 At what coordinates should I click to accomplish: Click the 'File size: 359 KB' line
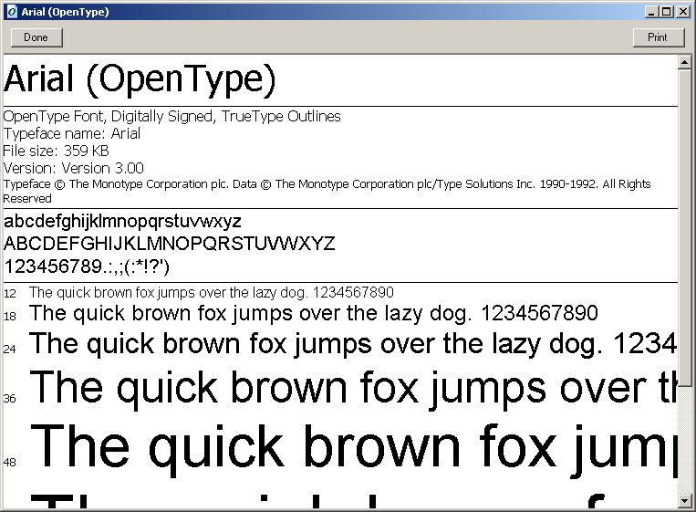click(x=56, y=151)
